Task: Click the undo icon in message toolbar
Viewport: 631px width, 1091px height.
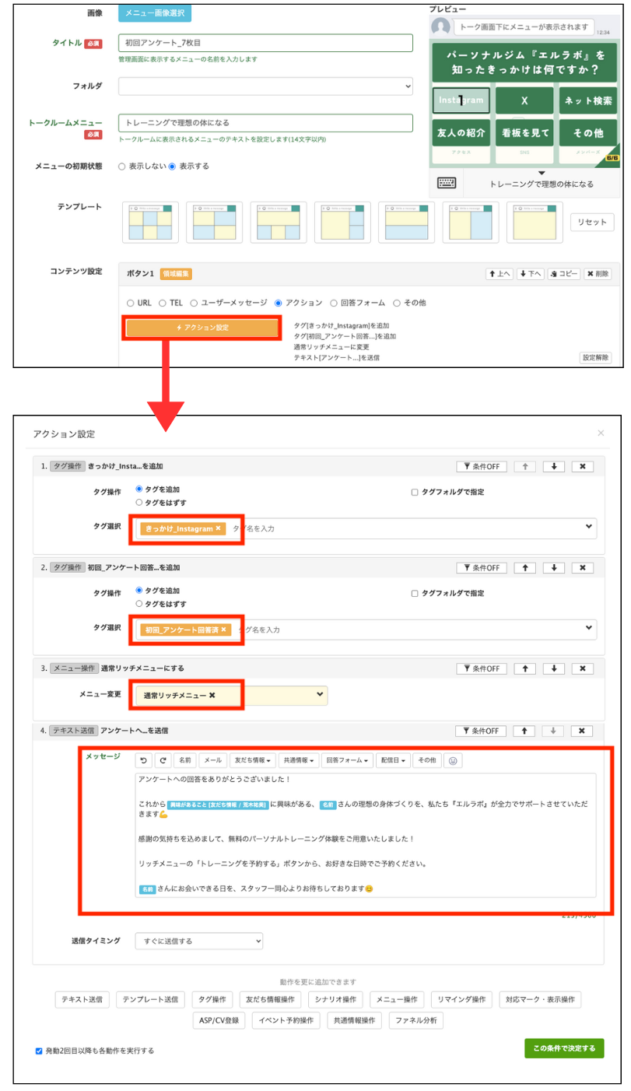Action: (x=144, y=760)
